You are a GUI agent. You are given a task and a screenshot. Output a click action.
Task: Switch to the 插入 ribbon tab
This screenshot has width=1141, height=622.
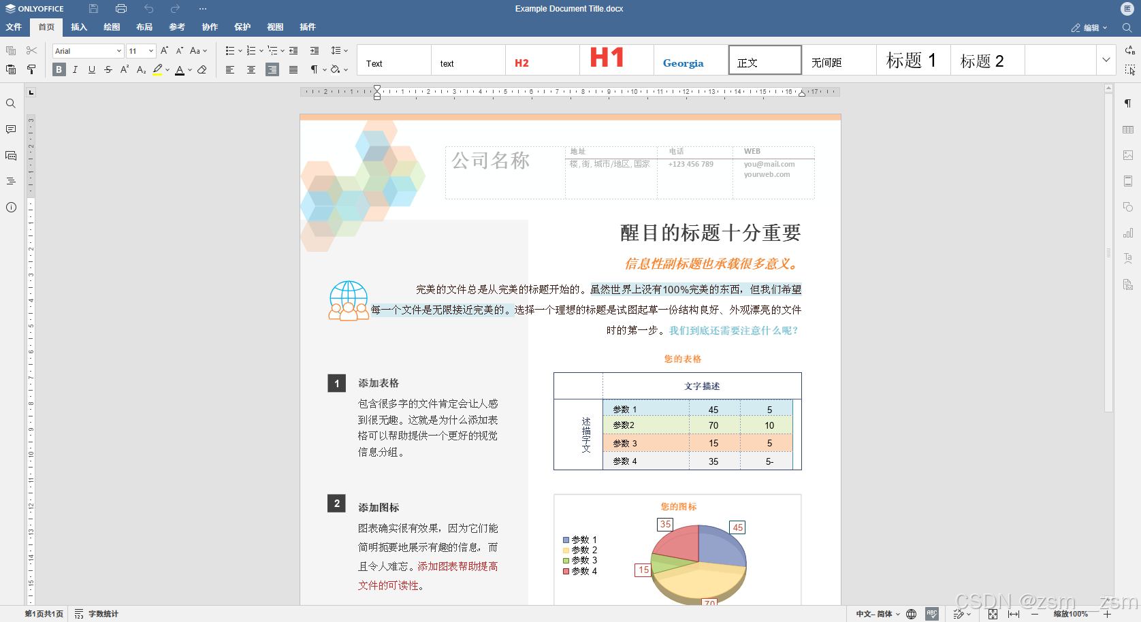79,27
